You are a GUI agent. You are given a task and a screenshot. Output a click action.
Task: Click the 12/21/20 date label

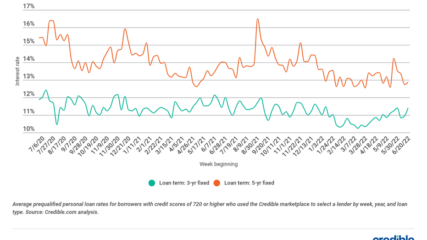(120, 146)
